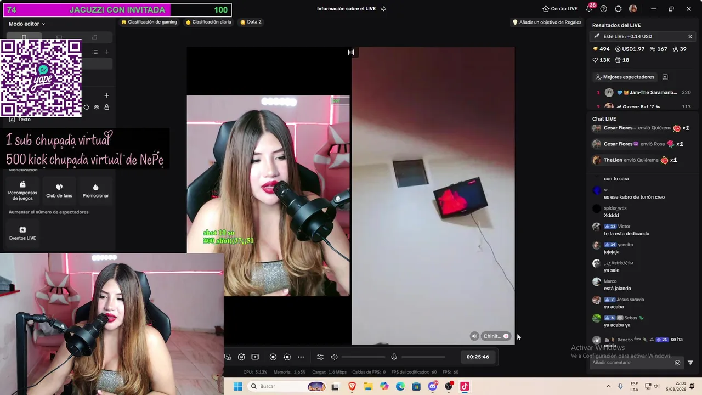Open profile avatar in top bar
This screenshot has width=702, height=395.
633,9
